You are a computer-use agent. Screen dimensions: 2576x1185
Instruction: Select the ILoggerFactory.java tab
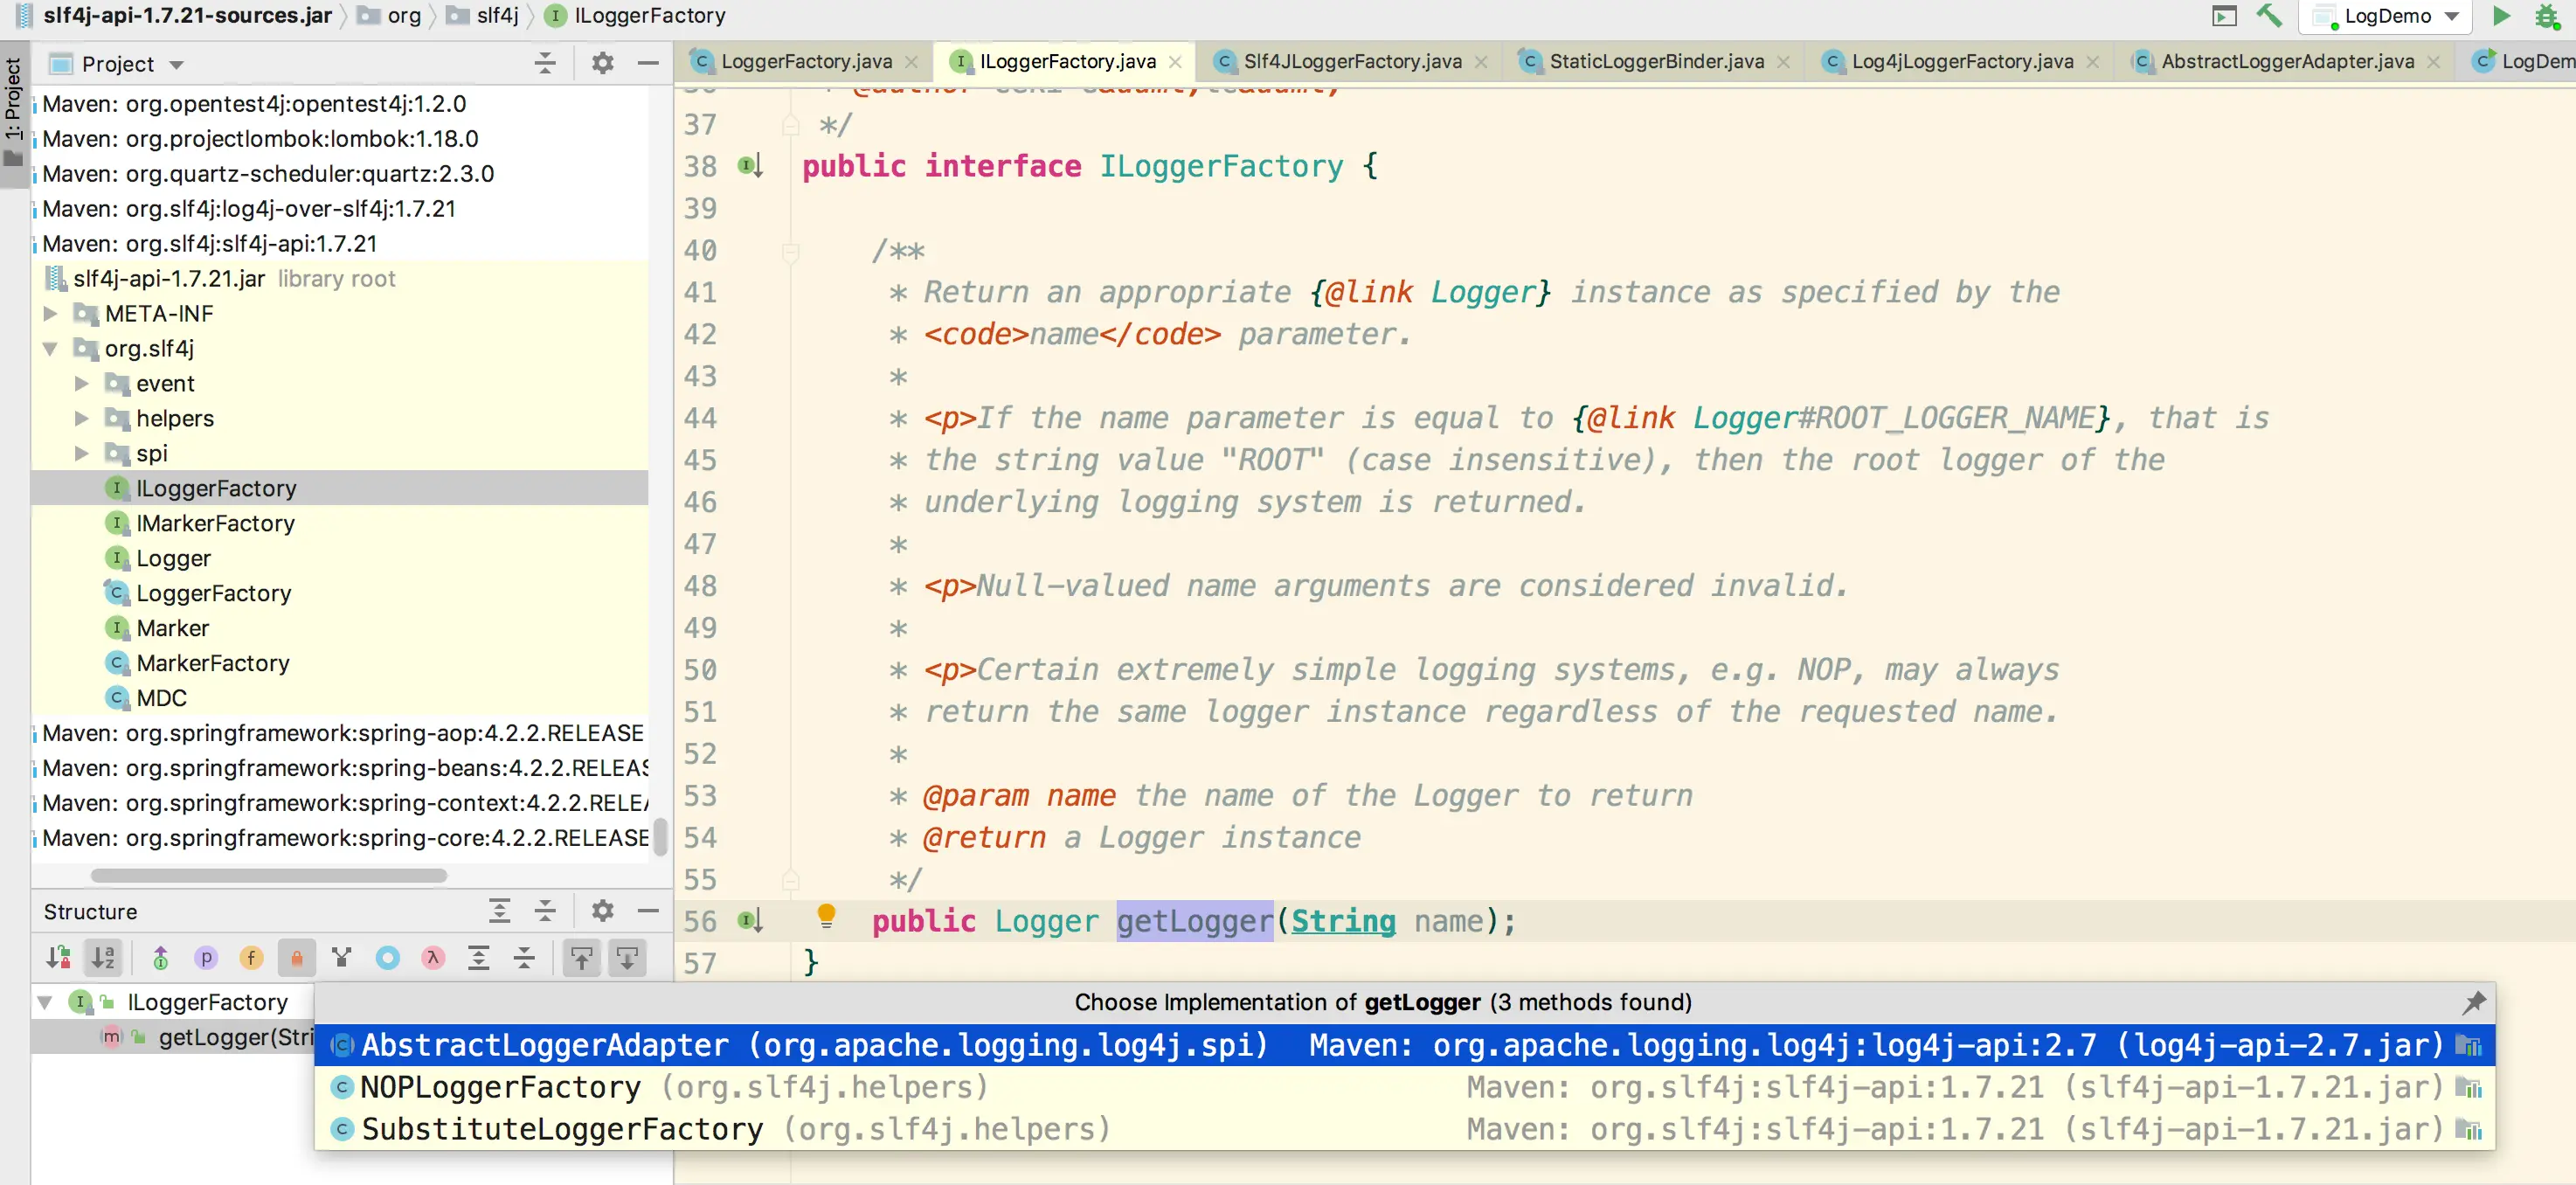[x=1067, y=62]
